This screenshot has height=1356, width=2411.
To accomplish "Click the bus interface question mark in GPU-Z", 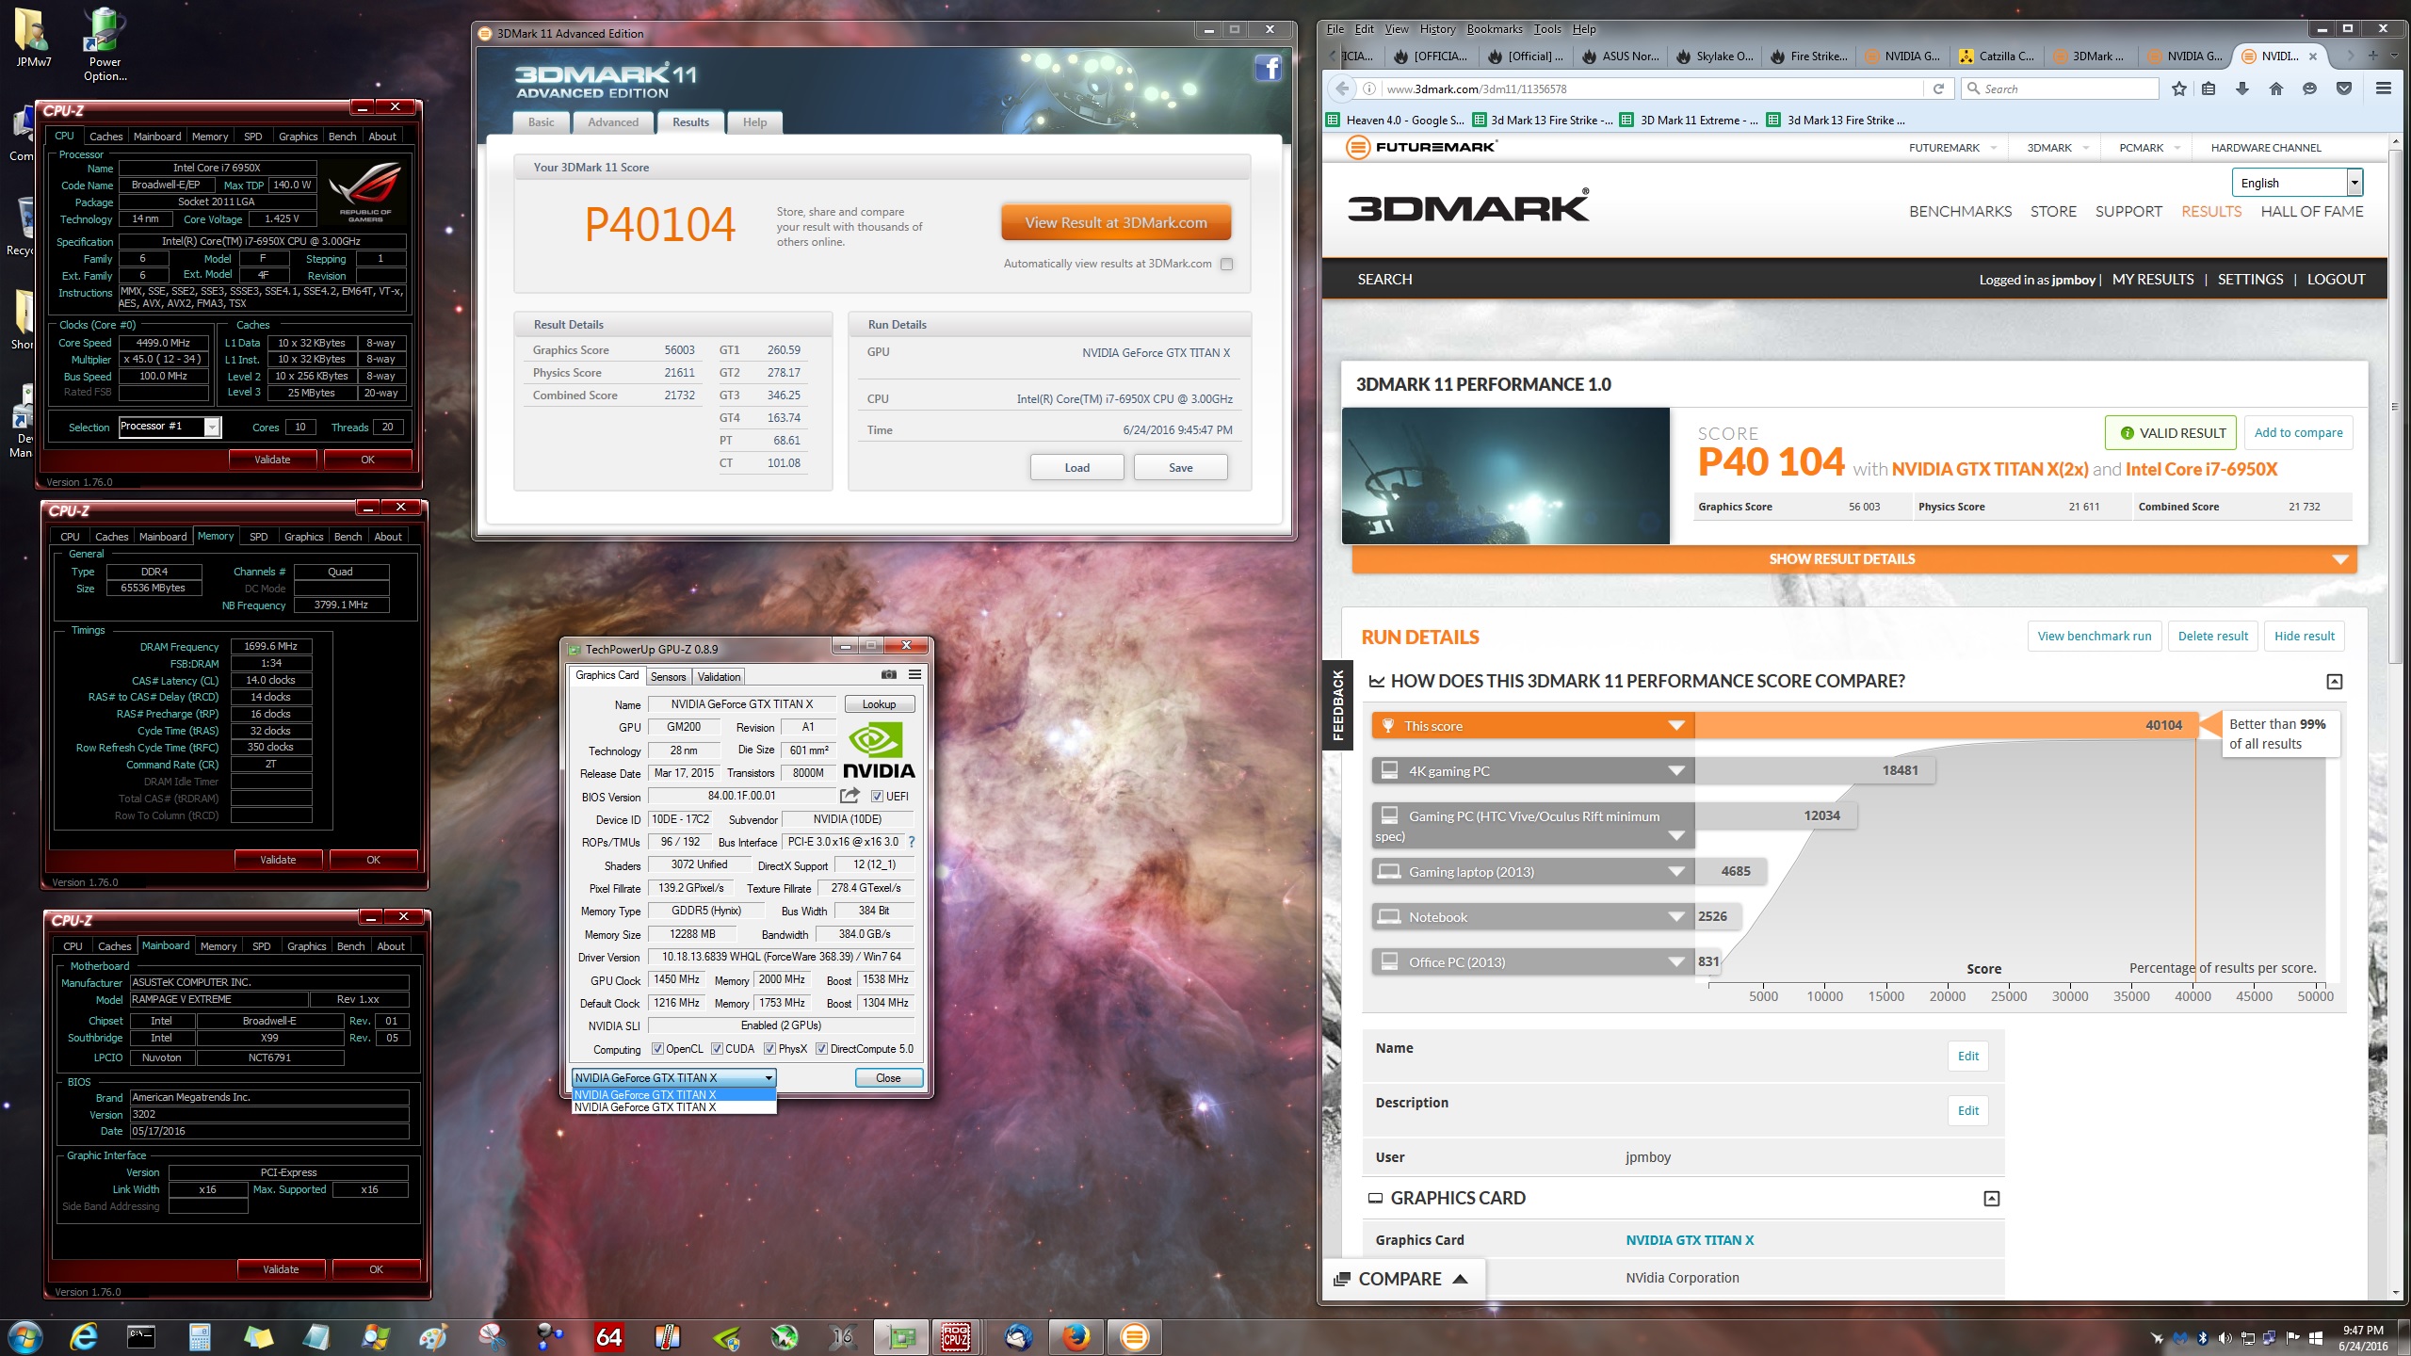I will [911, 842].
